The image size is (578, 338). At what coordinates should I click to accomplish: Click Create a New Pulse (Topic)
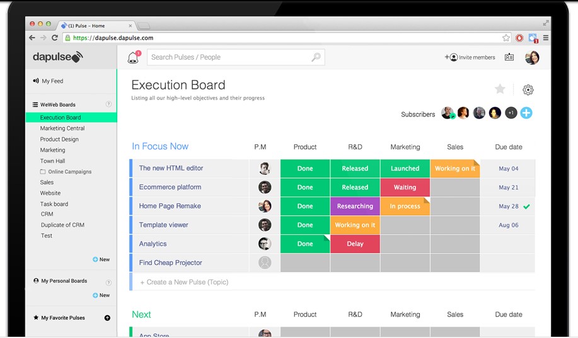coord(184,282)
